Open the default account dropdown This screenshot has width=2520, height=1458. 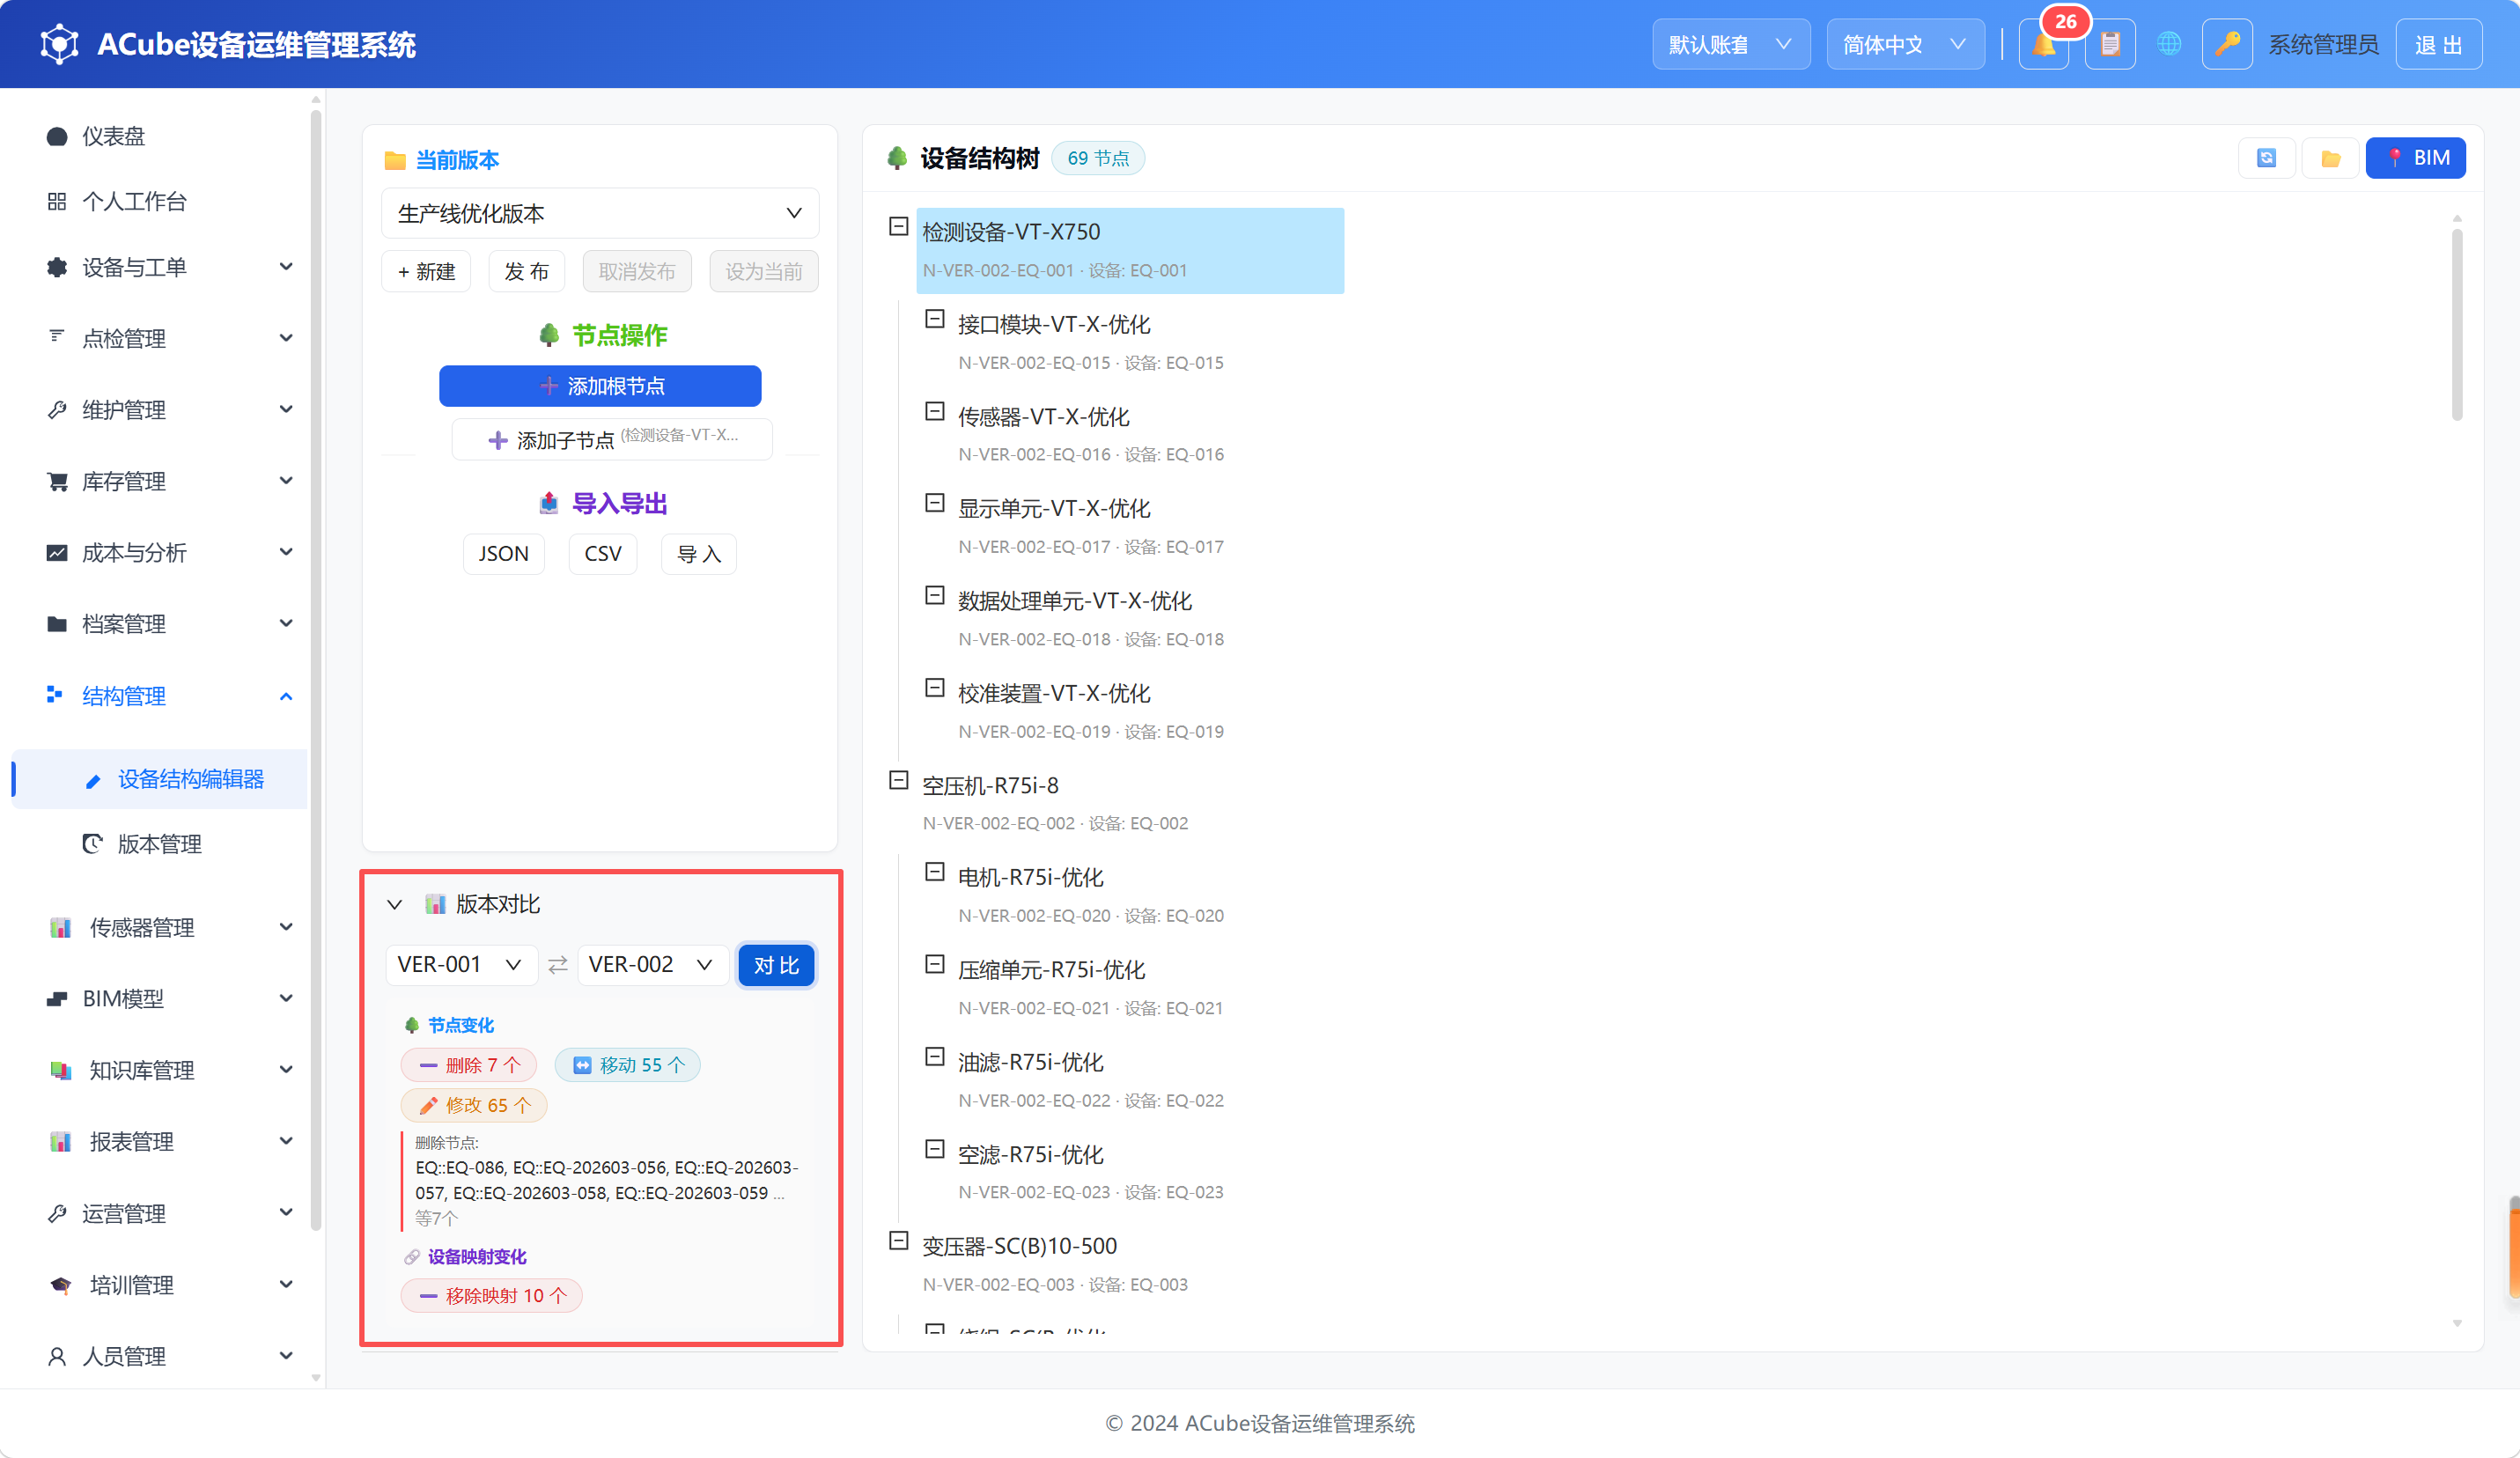[x=1731, y=45]
